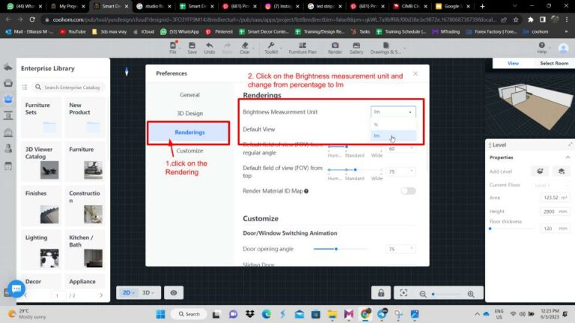Click the Render camera icon
575x323 pixels.
[x=335, y=48]
